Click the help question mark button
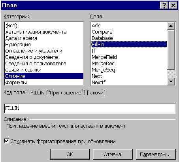The width and height of the screenshot is (179, 162). coord(164,6)
